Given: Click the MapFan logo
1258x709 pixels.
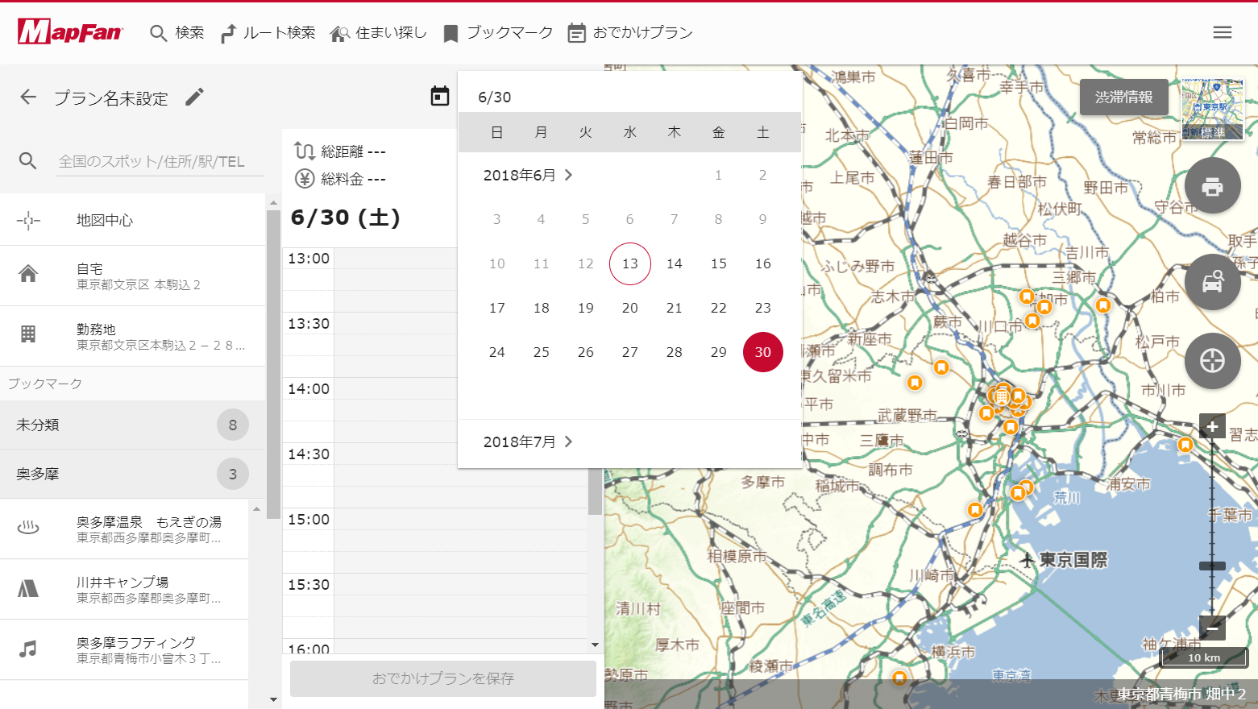Looking at the screenshot, I should [70, 32].
